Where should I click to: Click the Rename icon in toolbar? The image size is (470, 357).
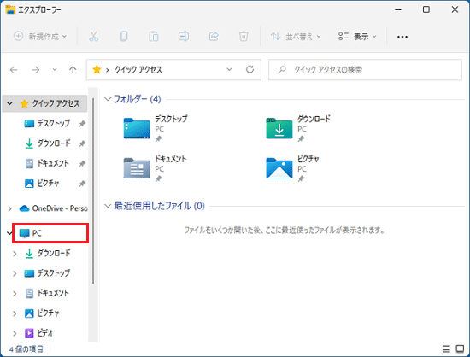click(184, 37)
